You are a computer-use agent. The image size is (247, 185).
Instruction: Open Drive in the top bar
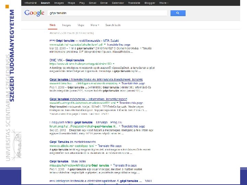click(104, 3)
